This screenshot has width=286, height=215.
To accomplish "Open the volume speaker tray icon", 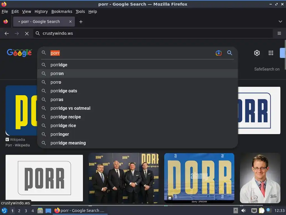I will pyautogui.click(x=244, y=211).
